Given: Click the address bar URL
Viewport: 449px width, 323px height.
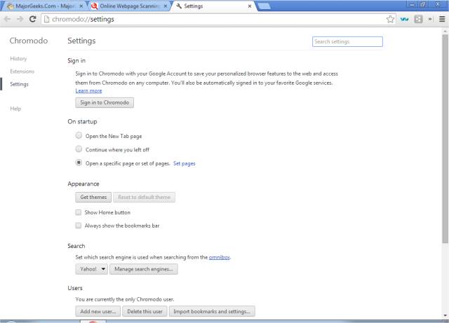Looking at the screenshot, I should pyautogui.click(x=83, y=19).
